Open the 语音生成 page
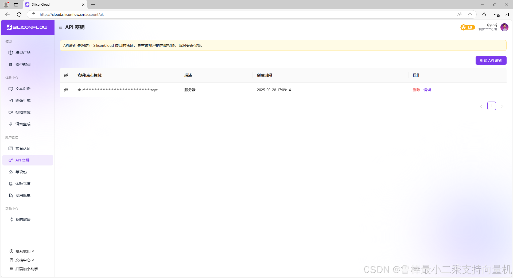The width and height of the screenshot is (513, 278). pos(28,124)
